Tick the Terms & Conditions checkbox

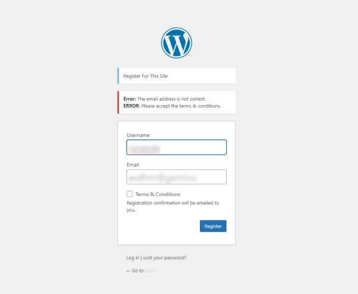129,194
